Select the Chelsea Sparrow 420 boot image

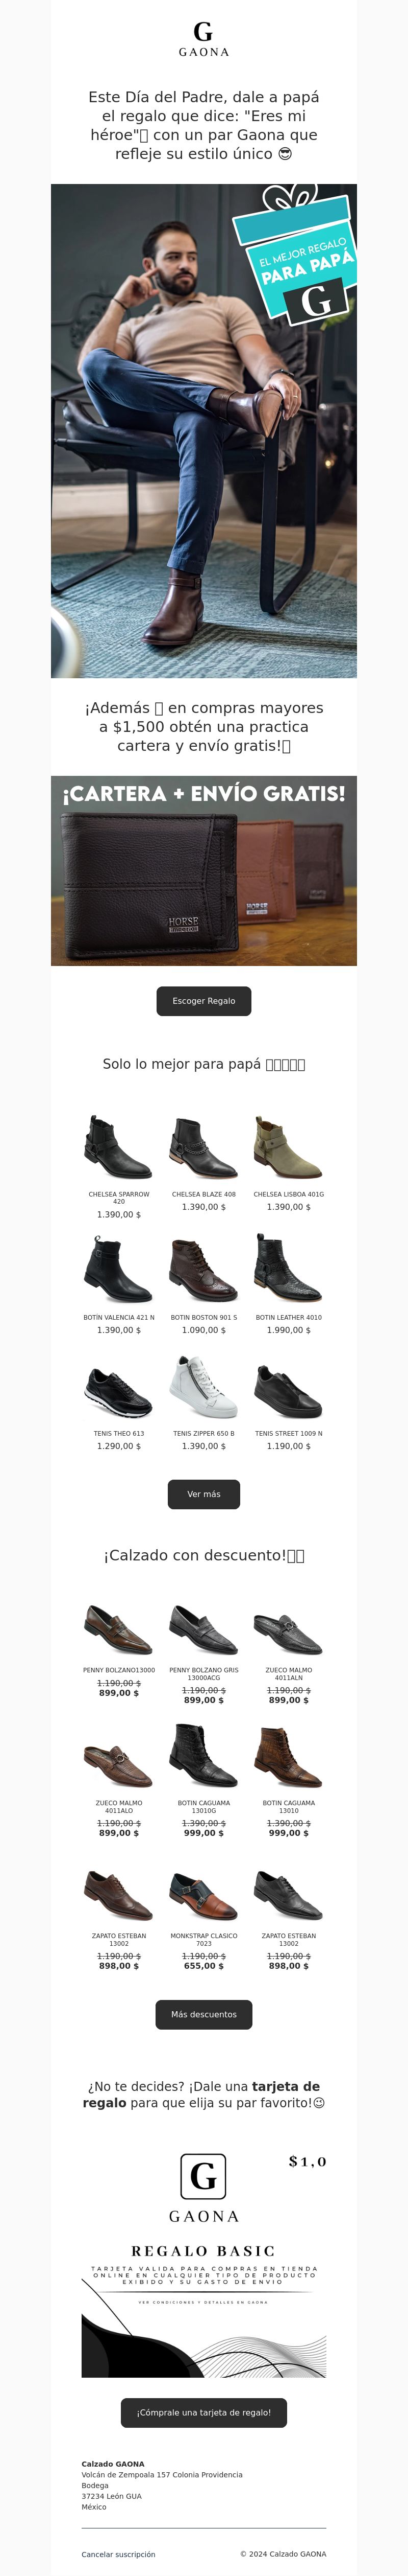tap(119, 1147)
